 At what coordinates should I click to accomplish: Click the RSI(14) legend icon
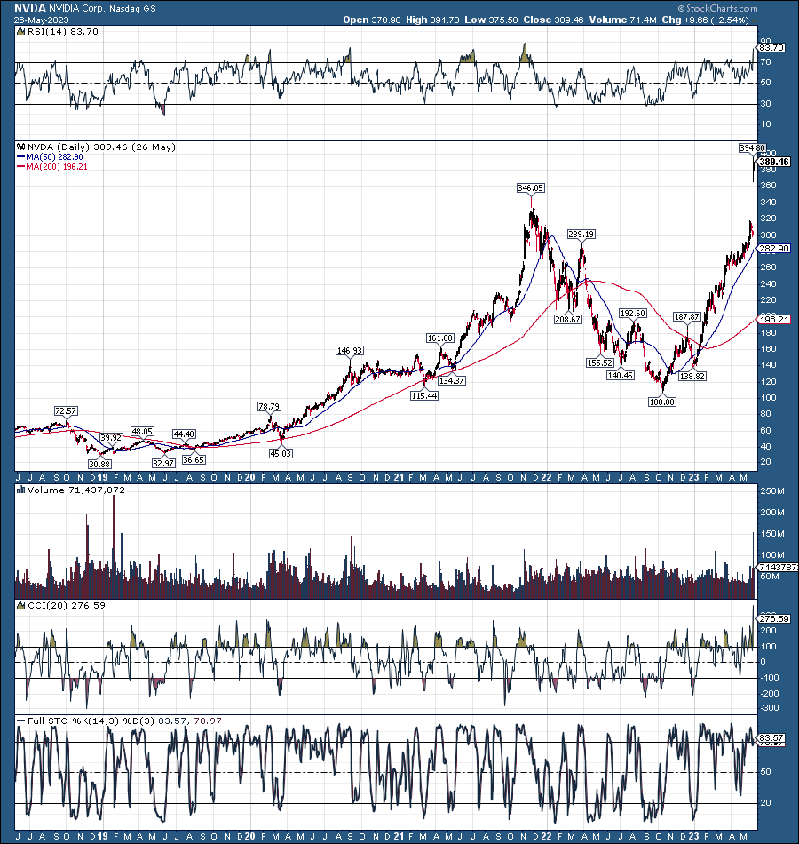(x=21, y=32)
